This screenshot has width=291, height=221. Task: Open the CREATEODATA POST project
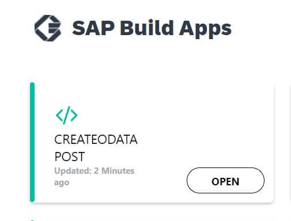(x=225, y=180)
